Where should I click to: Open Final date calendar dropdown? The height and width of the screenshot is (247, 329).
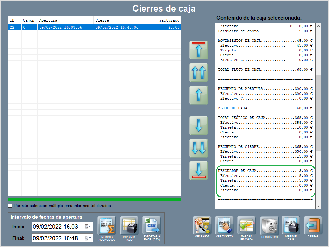[x=87, y=238]
